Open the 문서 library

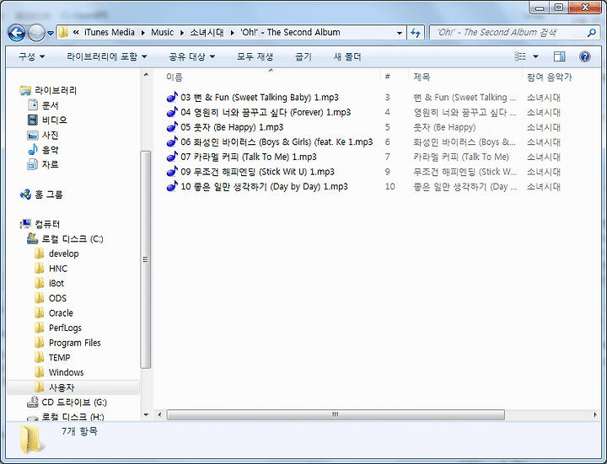50,105
